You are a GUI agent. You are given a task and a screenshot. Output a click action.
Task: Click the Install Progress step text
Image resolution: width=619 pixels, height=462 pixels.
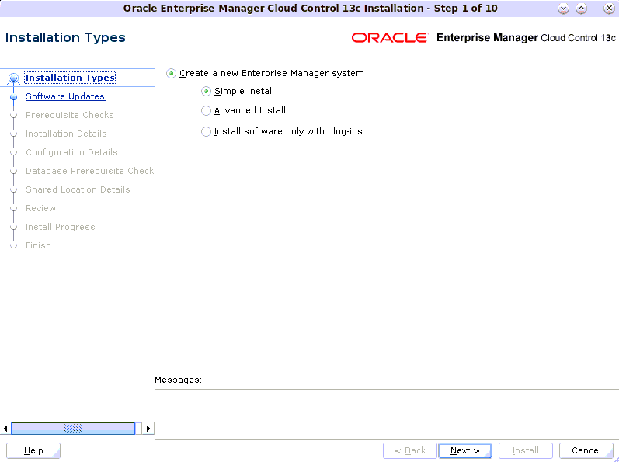click(61, 227)
